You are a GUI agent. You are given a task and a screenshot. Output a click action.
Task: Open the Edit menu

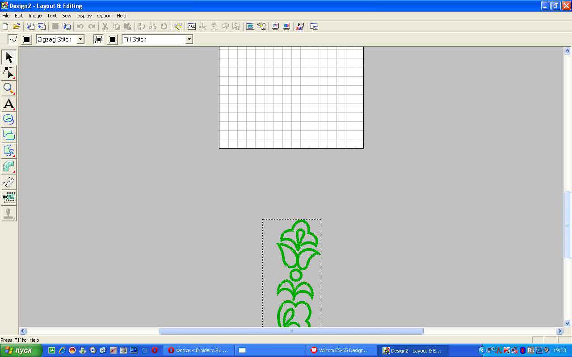pos(19,16)
